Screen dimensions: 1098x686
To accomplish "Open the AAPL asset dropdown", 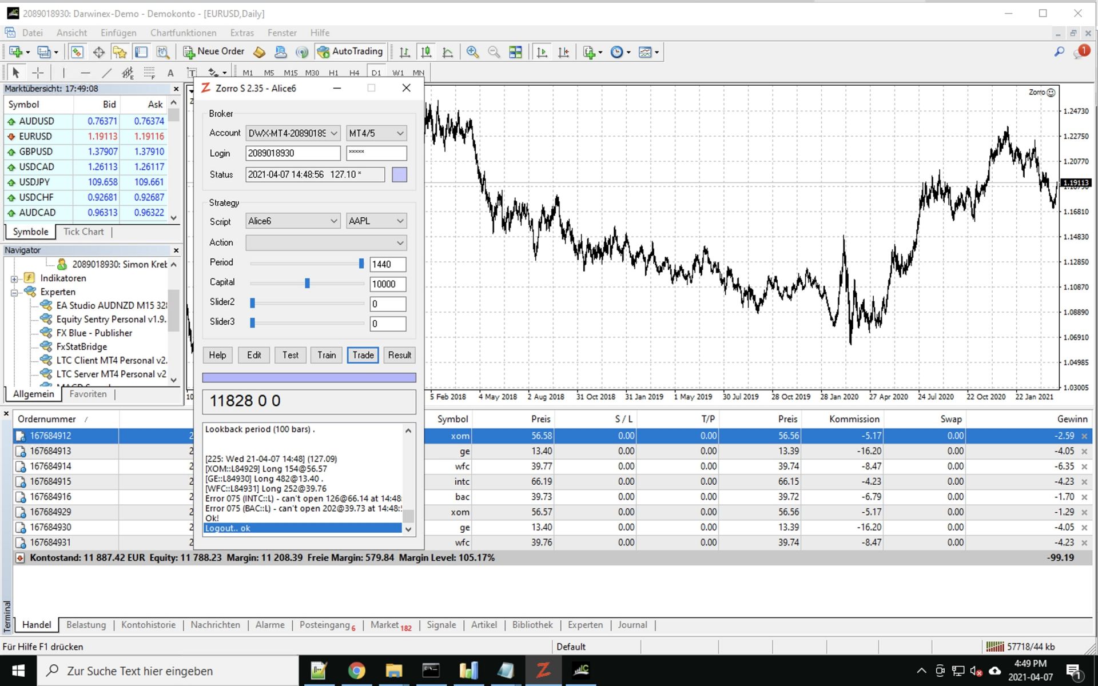I will (376, 221).
